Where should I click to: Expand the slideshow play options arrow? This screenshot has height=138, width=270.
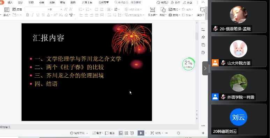pyautogui.click(x=146, y=133)
